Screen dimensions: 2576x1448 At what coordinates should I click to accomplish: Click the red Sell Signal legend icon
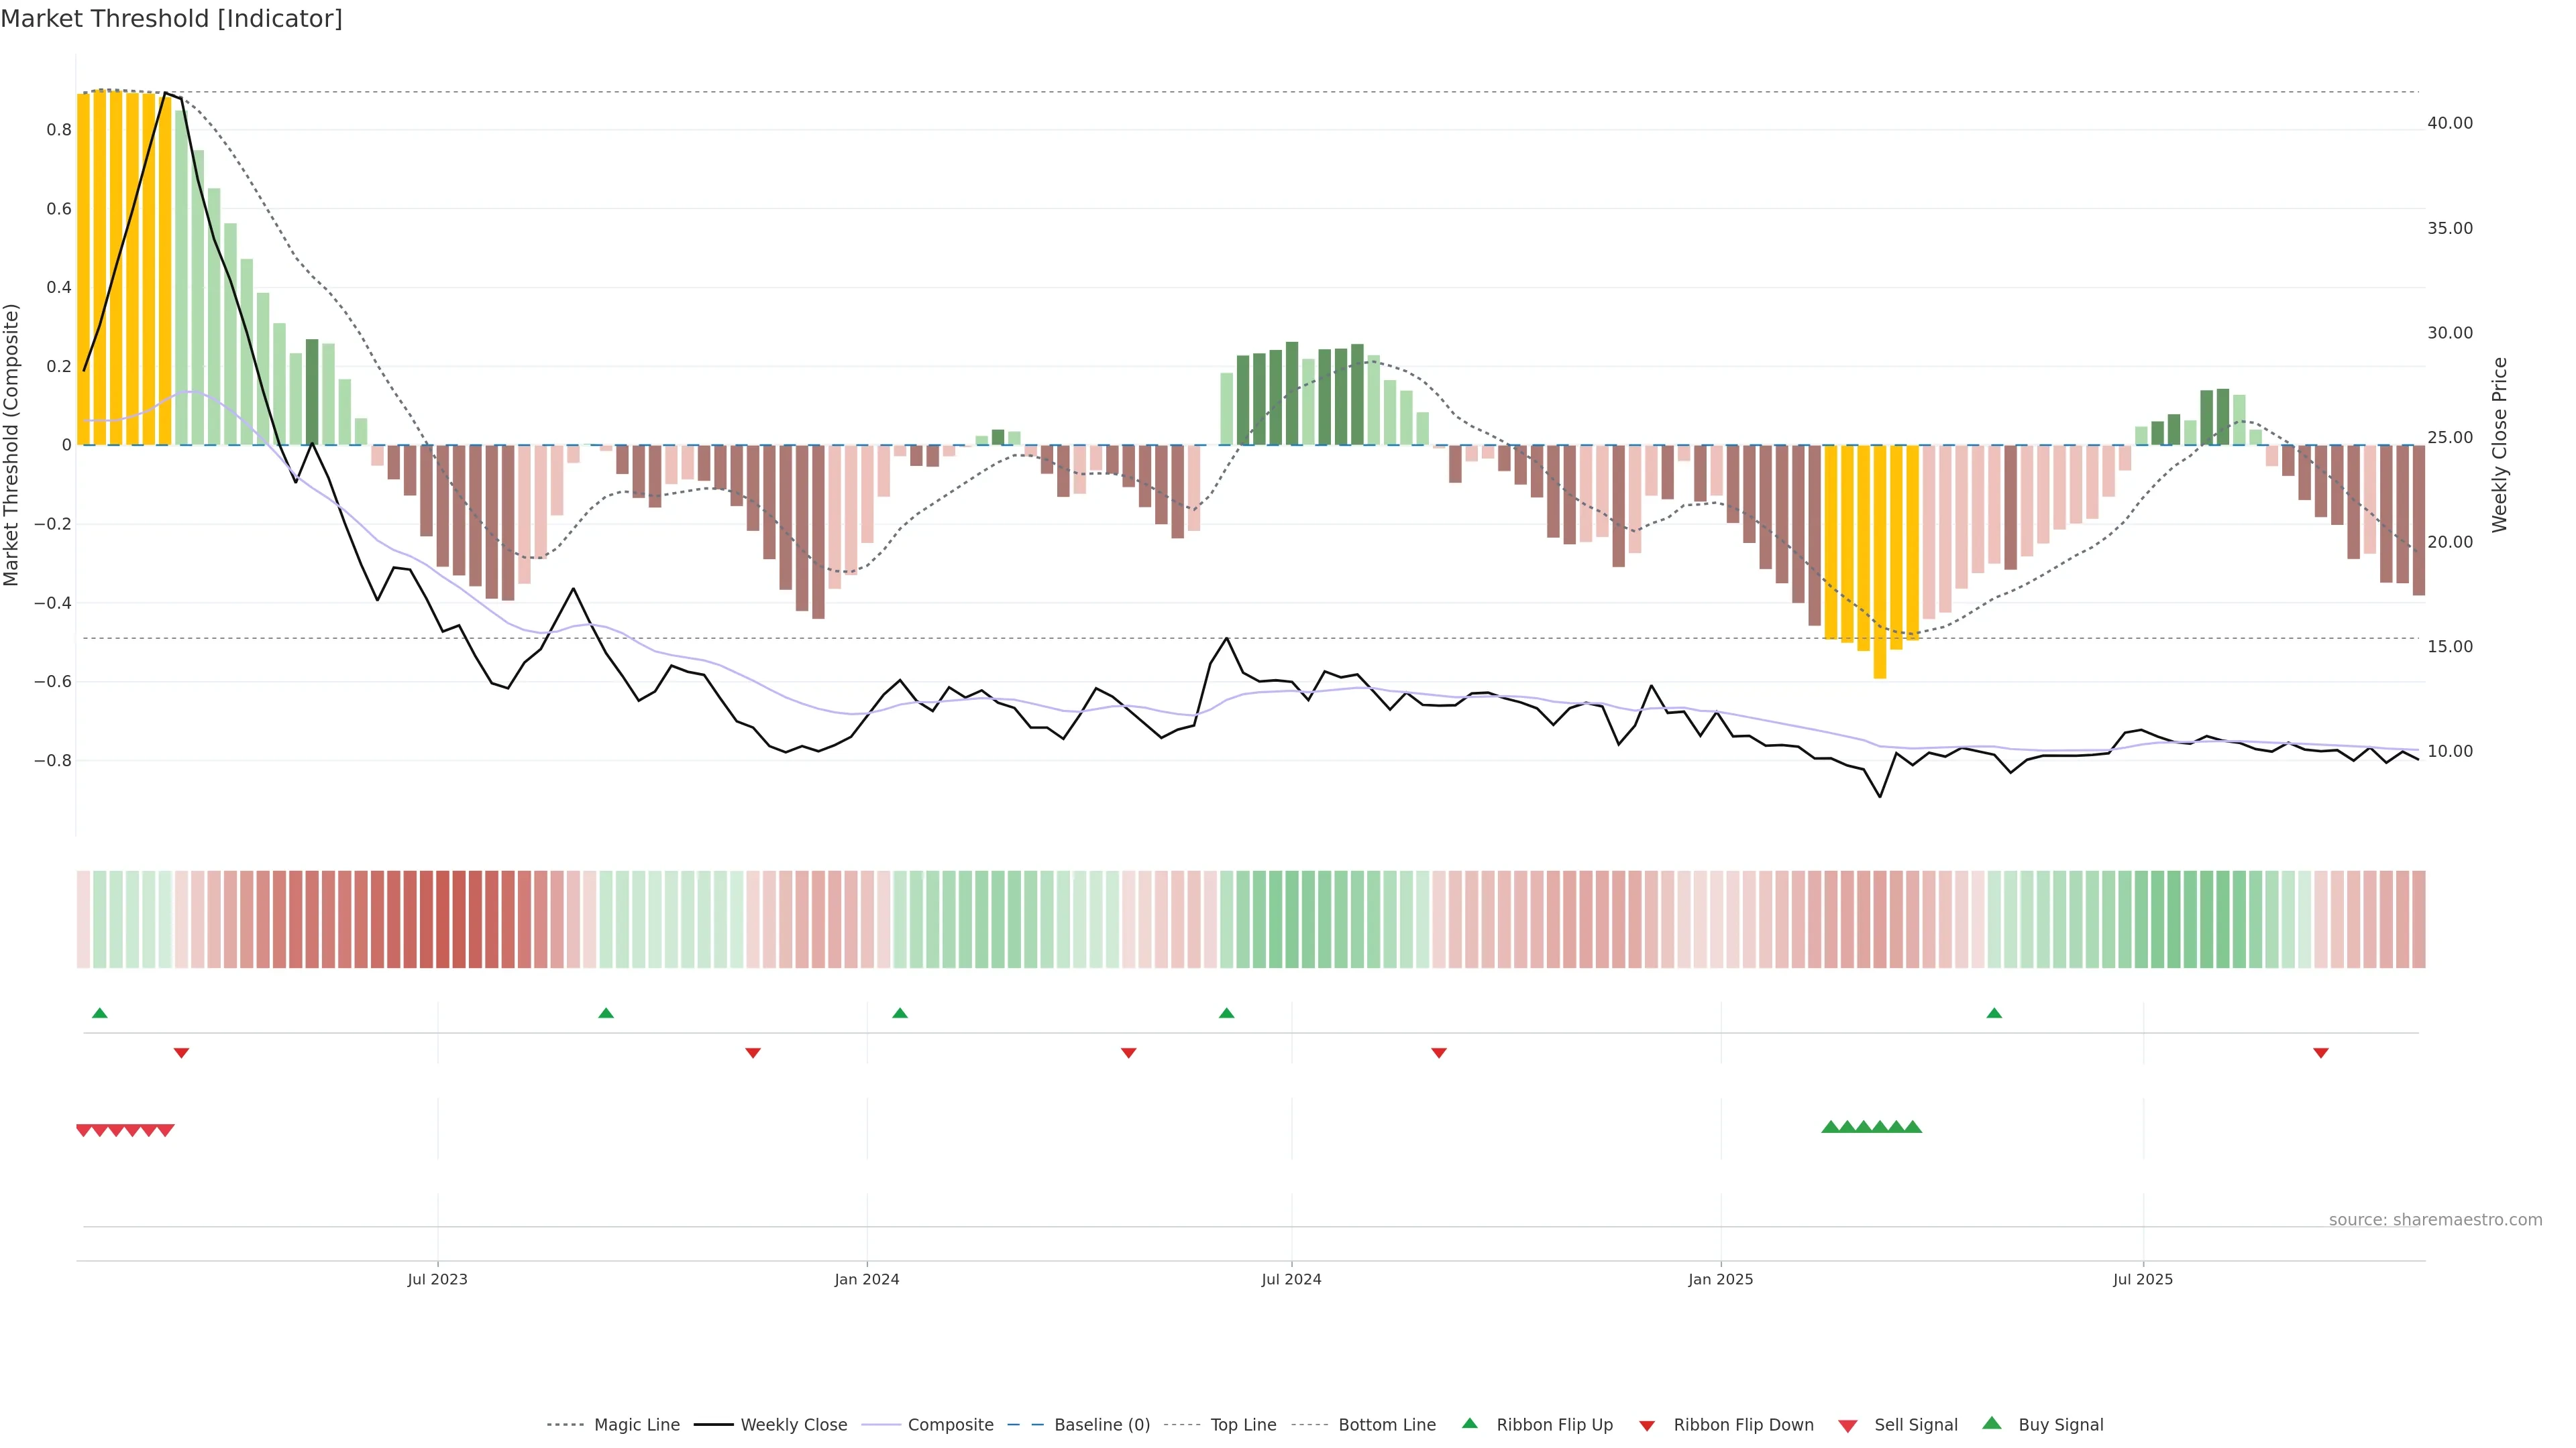pyautogui.click(x=1847, y=1425)
